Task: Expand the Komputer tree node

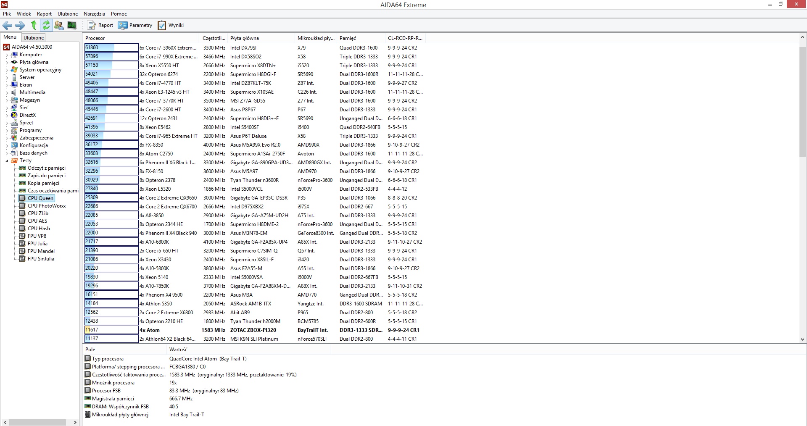Action: 7,55
